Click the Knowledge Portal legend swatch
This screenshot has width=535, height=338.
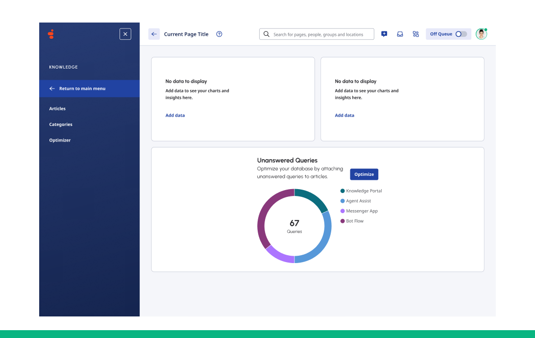pos(342,191)
